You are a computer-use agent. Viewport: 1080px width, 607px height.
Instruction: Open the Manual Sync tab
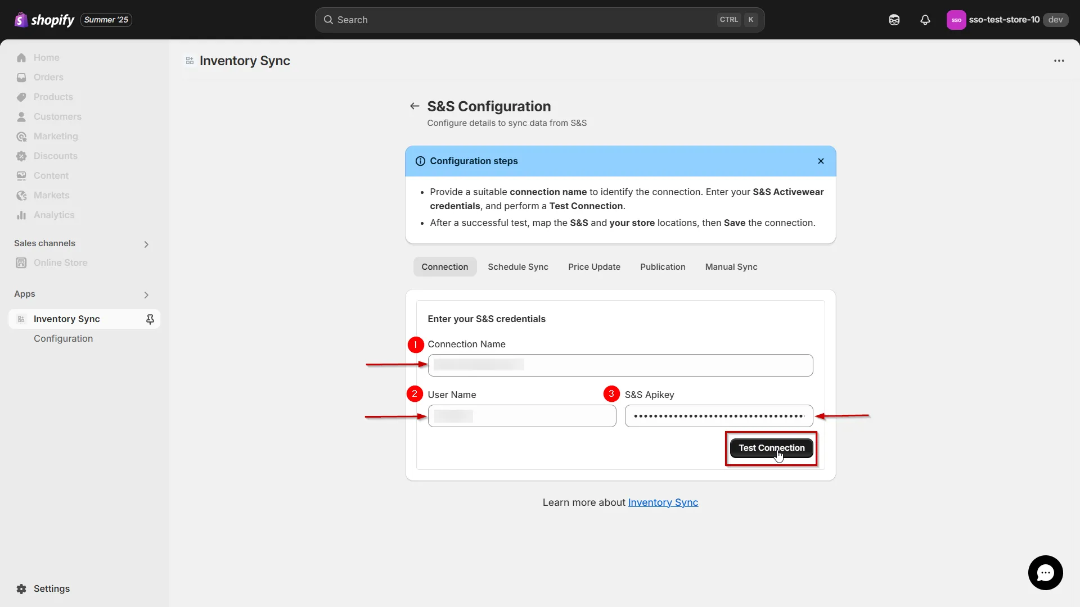pos(731,266)
